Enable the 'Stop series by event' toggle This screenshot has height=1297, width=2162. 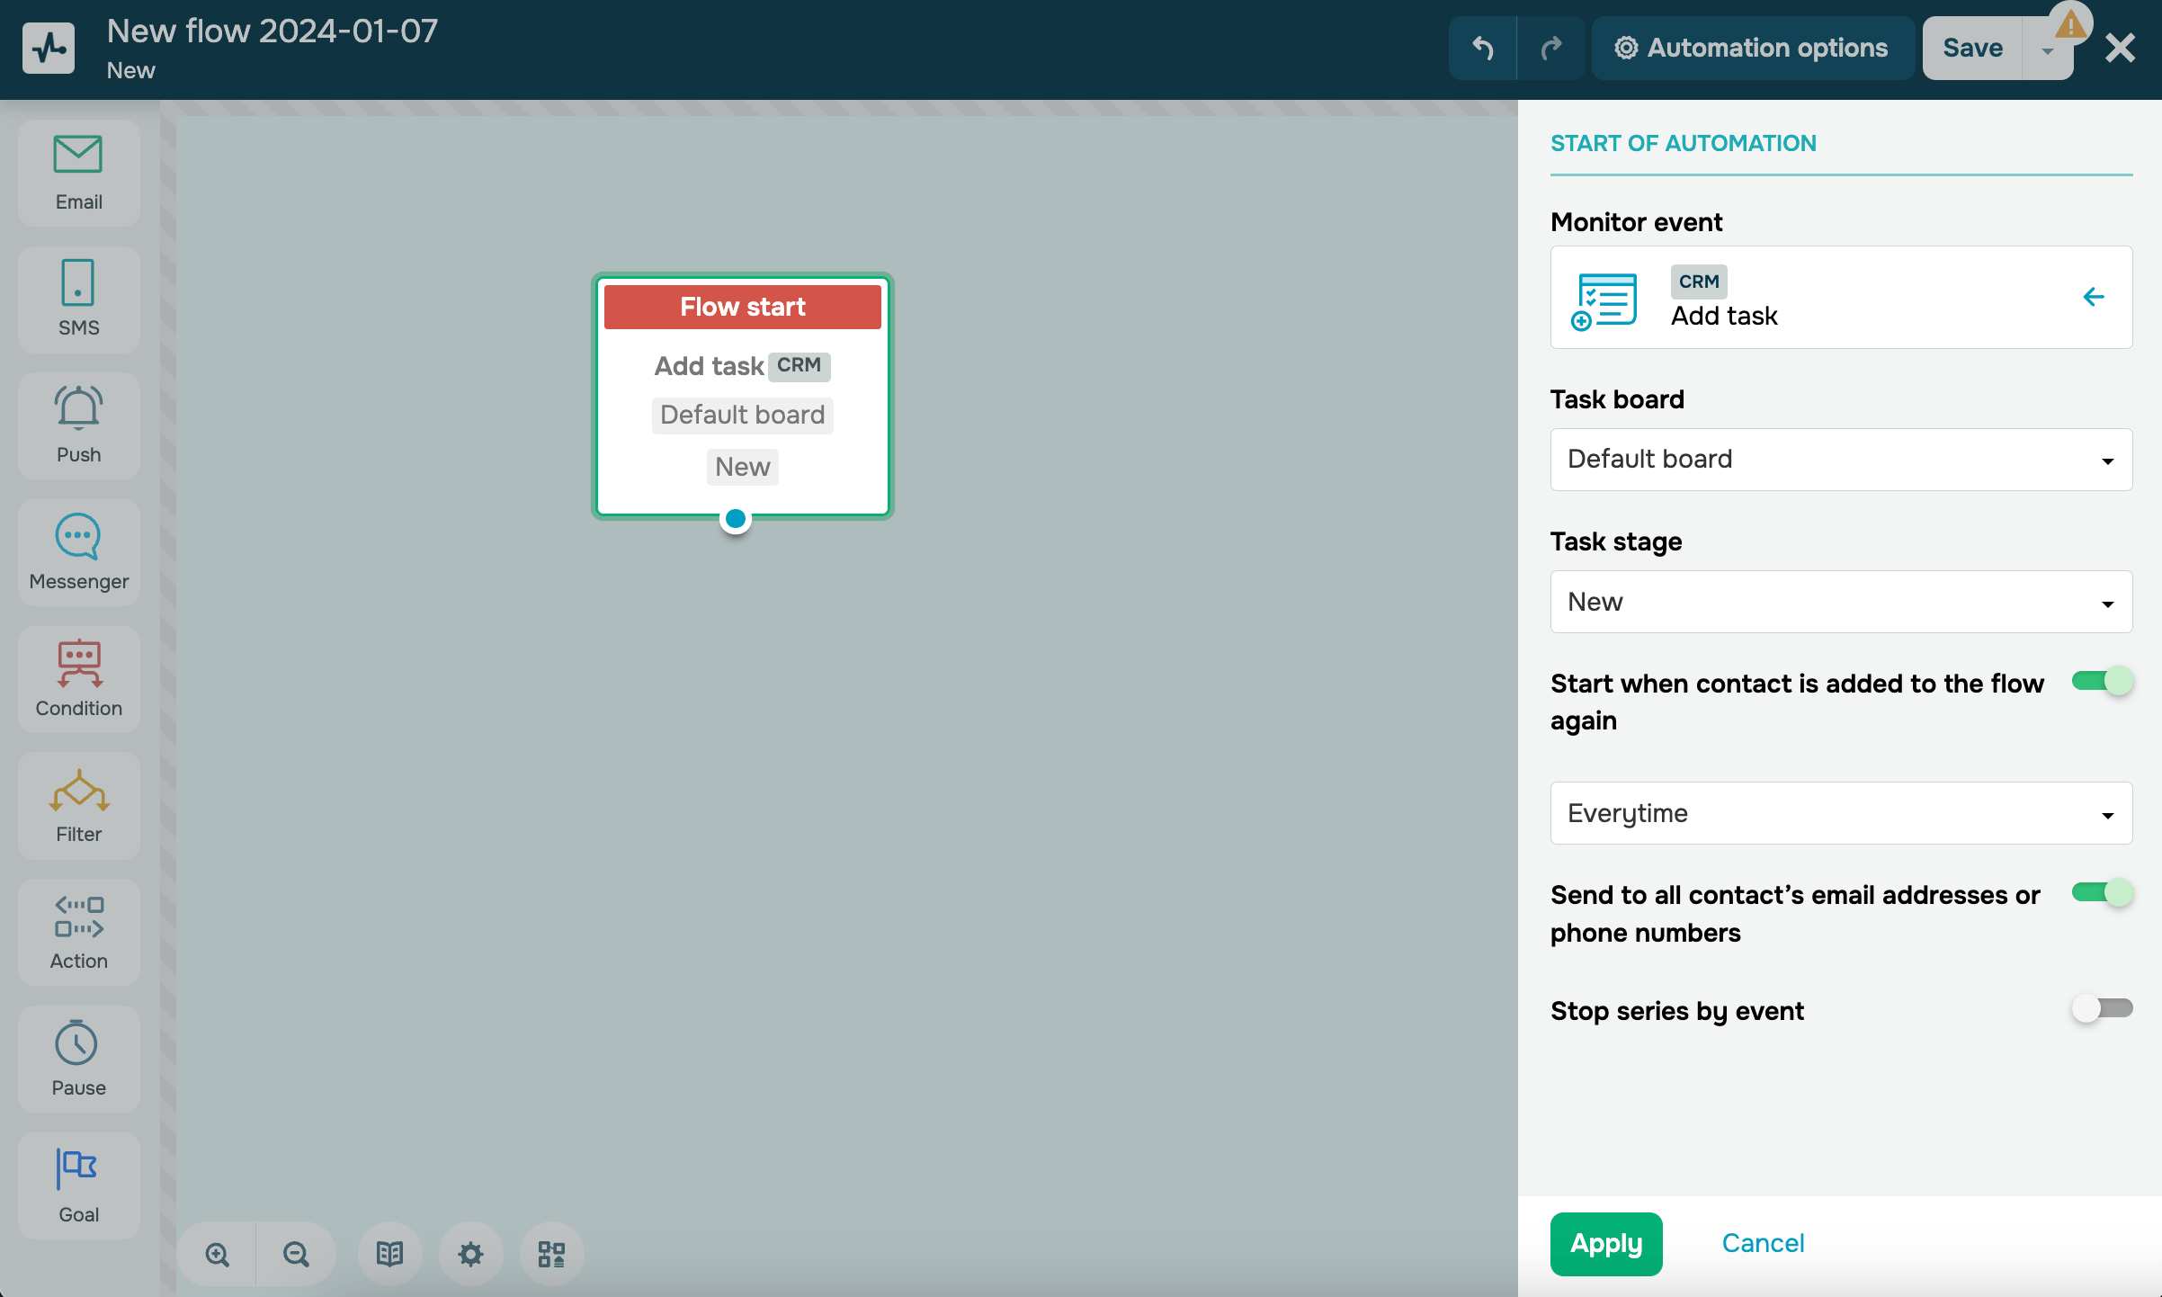[x=2102, y=1008]
